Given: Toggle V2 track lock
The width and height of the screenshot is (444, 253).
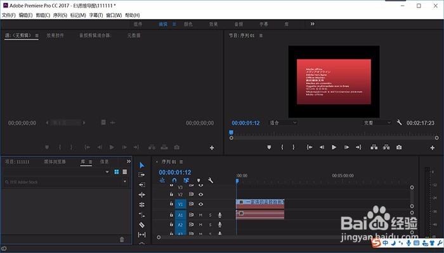Looking at the screenshot, I should [x=171, y=194].
